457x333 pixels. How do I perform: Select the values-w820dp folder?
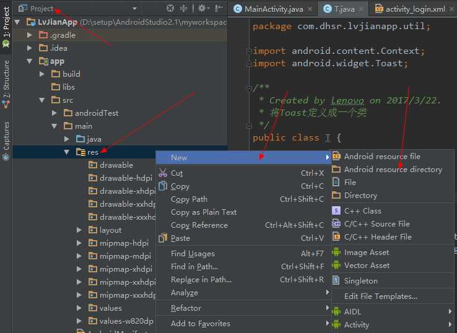tap(121, 321)
